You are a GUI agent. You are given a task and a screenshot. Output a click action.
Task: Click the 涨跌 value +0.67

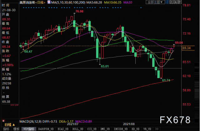[x=6, y=56]
